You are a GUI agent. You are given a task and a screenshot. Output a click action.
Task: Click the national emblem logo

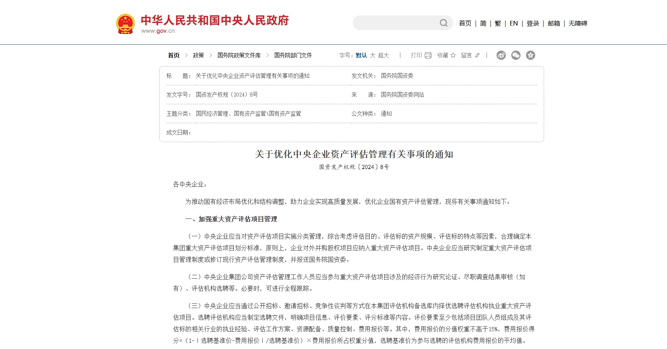point(125,24)
